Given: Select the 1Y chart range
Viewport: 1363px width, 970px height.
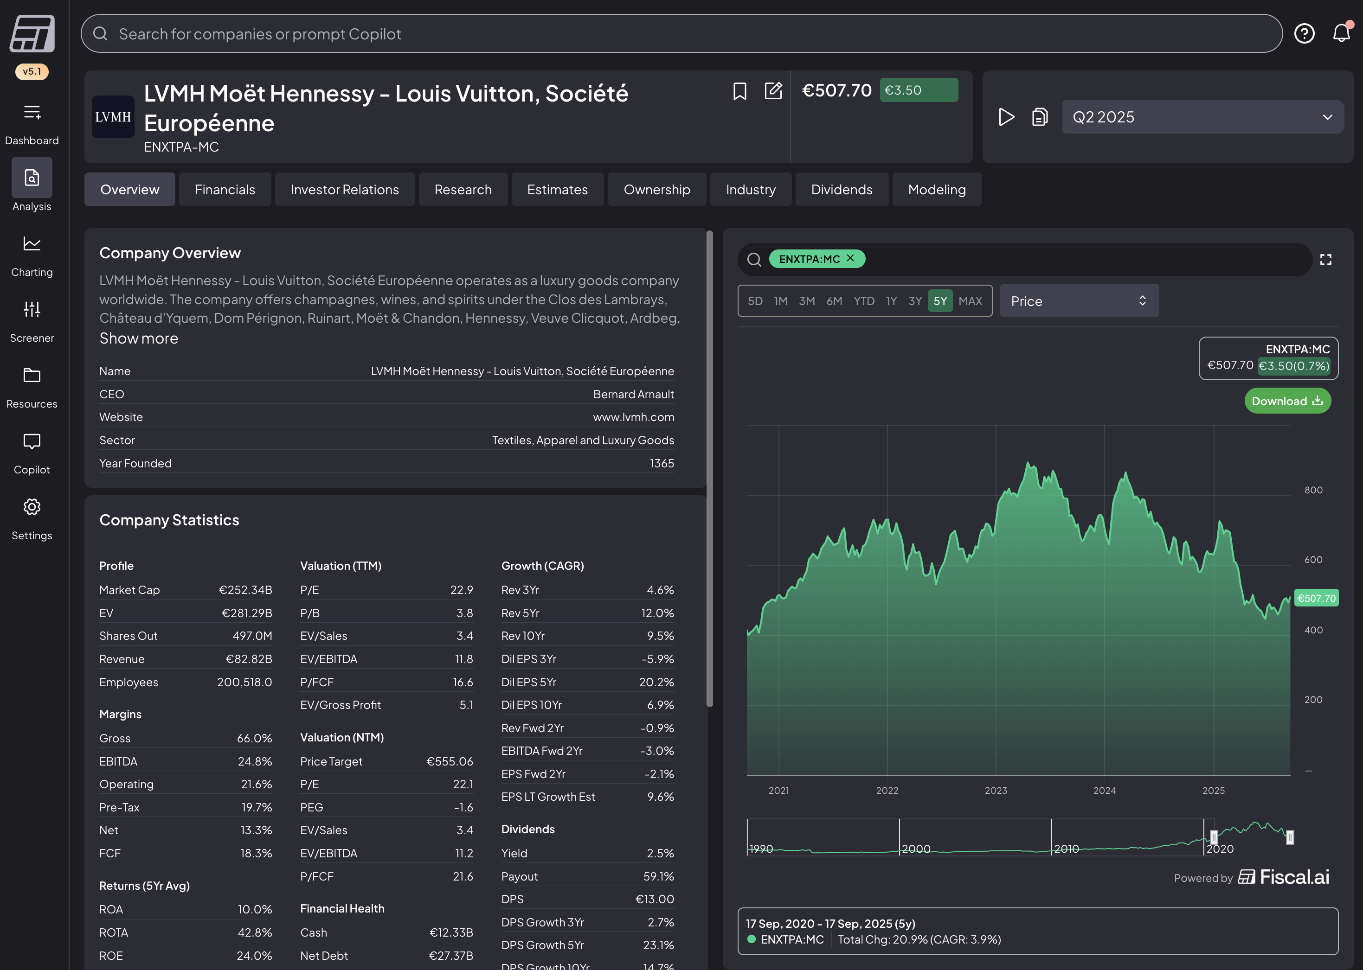Looking at the screenshot, I should (891, 301).
